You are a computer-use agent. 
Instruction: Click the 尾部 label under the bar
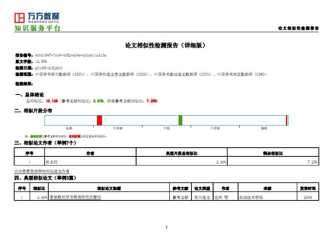click(x=264, y=128)
